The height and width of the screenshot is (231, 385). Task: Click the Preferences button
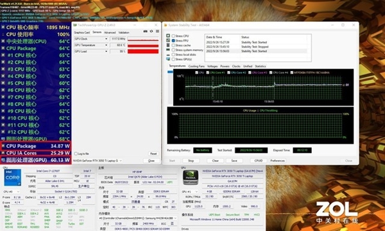[x=277, y=161]
